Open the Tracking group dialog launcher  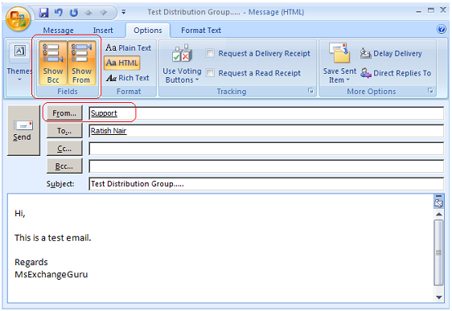(x=310, y=91)
